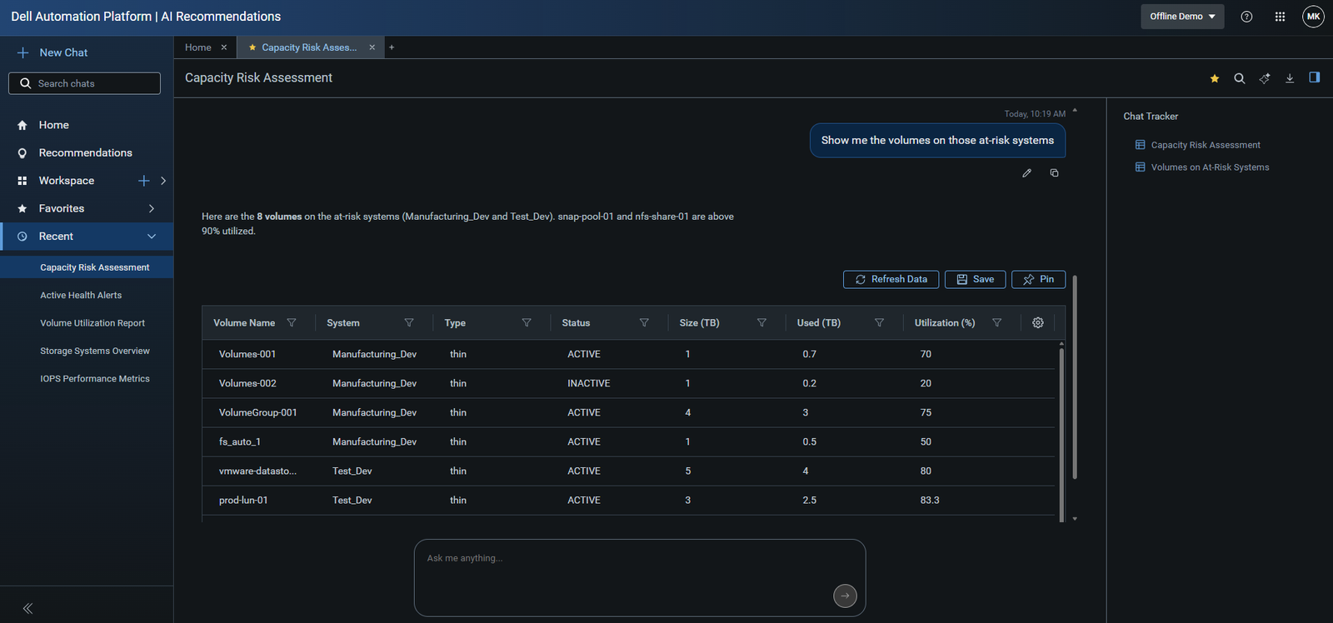Open the Offline Demo dropdown
This screenshot has width=1333, height=623.
pos(1182,17)
